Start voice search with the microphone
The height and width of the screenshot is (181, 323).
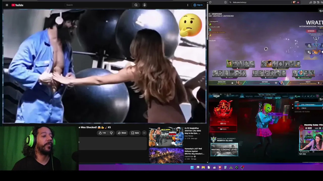click(144, 5)
